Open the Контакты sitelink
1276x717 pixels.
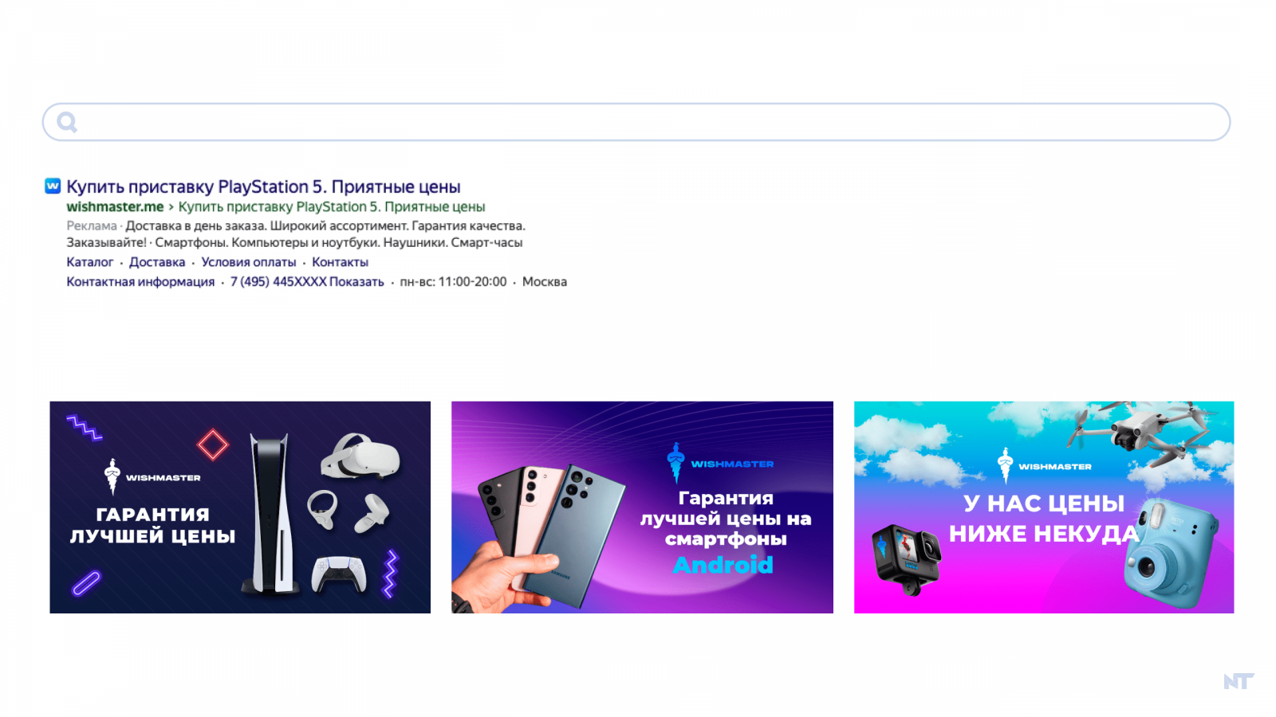coord(341,262)
